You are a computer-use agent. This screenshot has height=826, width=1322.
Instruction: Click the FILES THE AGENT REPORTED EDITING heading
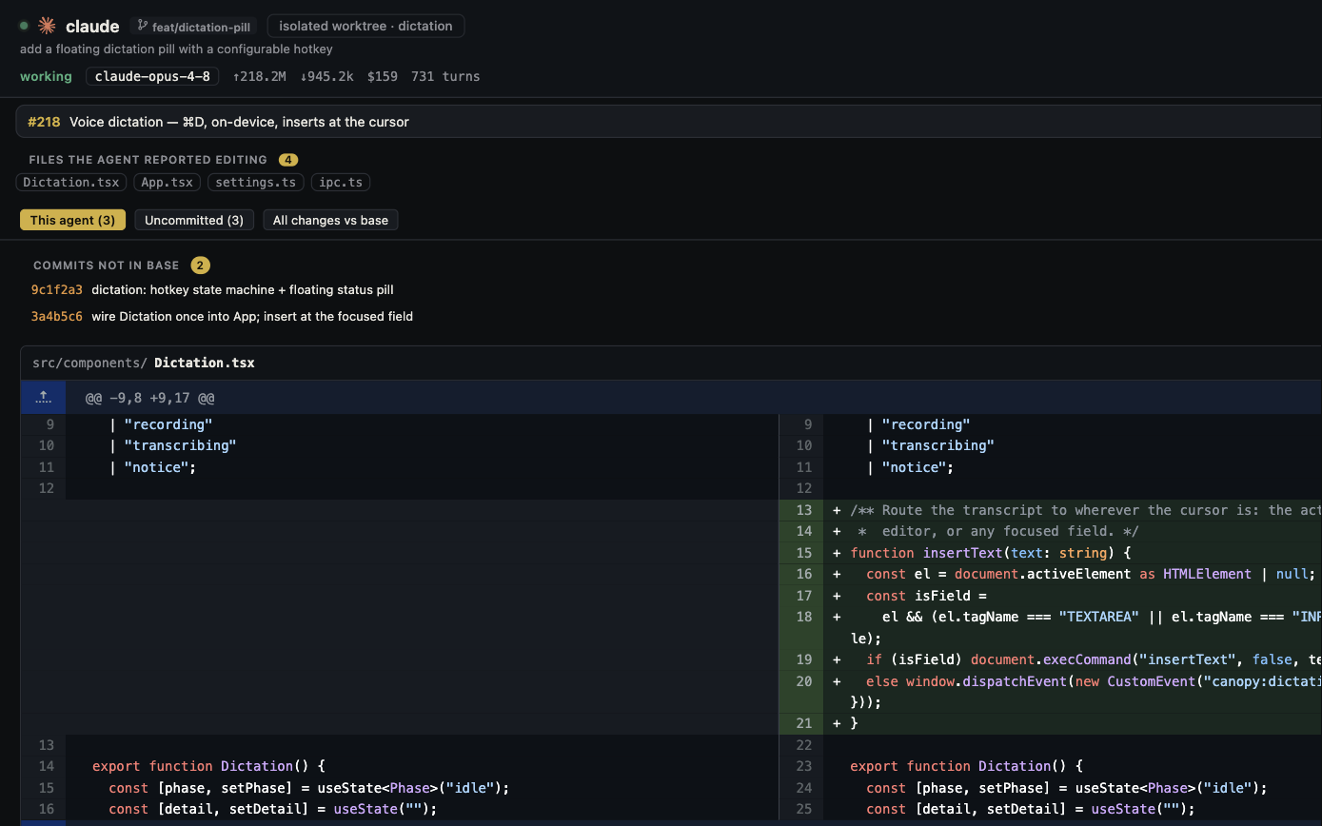point(148,160)
